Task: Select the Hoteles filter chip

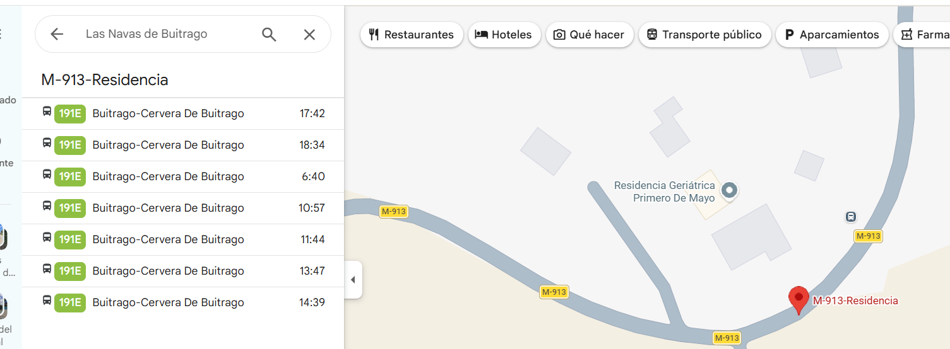Action: click(x=504, y=35)
